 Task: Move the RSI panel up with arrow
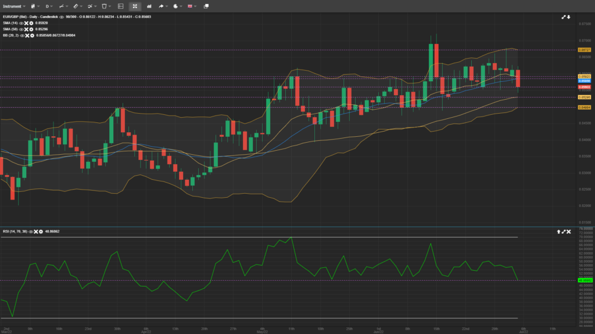point(558,231)
